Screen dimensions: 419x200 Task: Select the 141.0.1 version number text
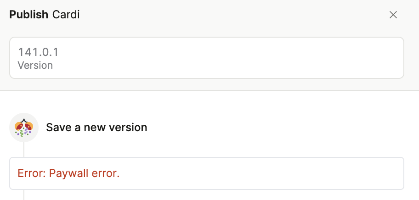[38, 52]
